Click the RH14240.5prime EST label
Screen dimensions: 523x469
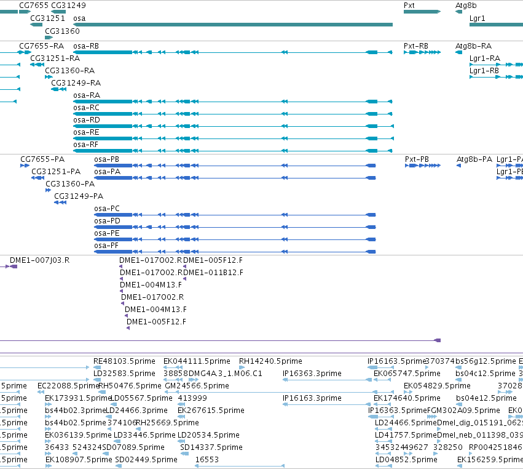(x=270, y=361)
